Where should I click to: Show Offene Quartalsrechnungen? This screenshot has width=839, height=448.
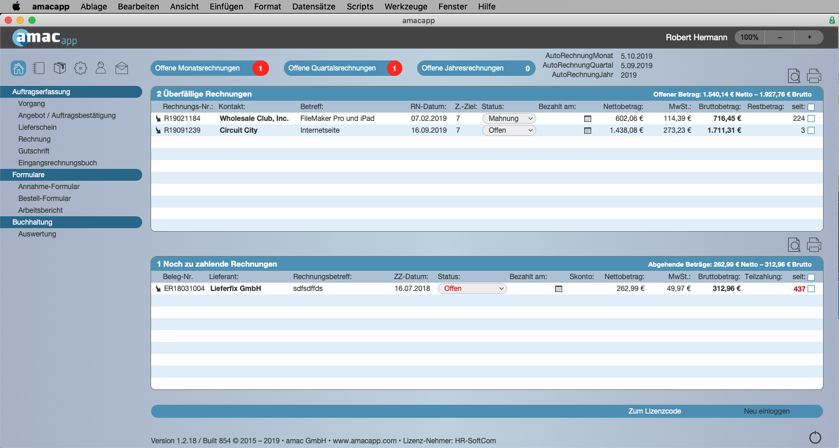343,68
